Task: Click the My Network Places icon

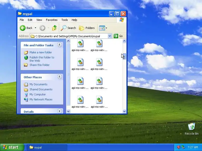Action: tap(26, 99)
